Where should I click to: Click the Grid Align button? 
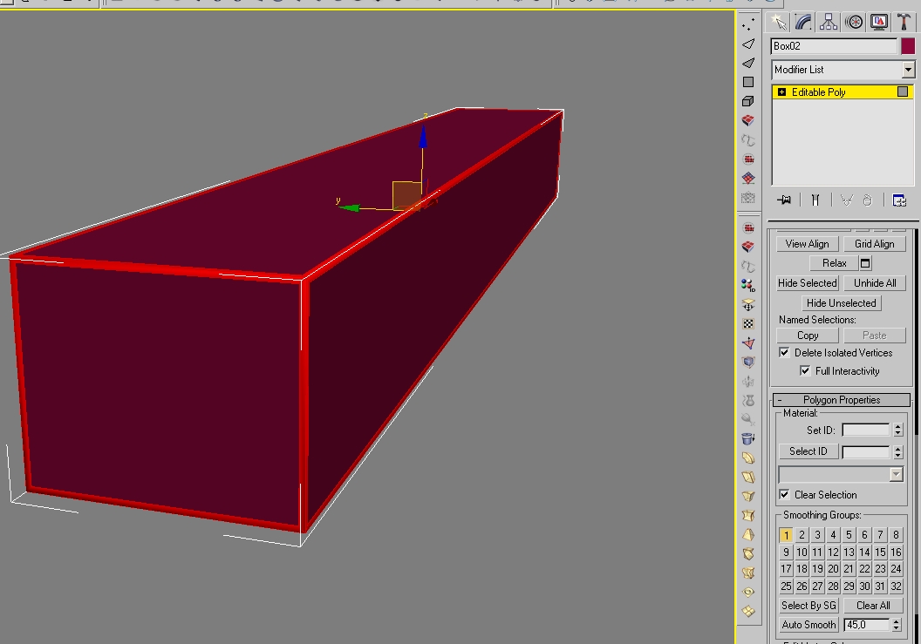[875, 244]
